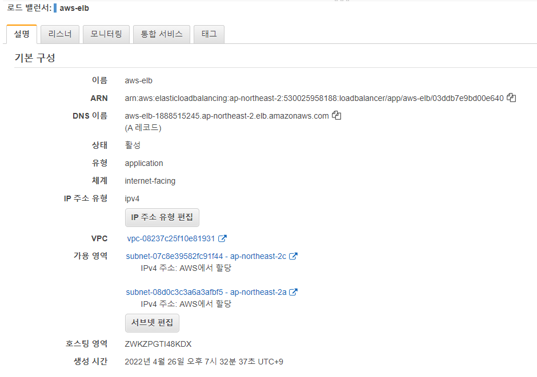Click the (A 레코드) text
This screenshot has width=537, height=377.
[x=143, y=128]
